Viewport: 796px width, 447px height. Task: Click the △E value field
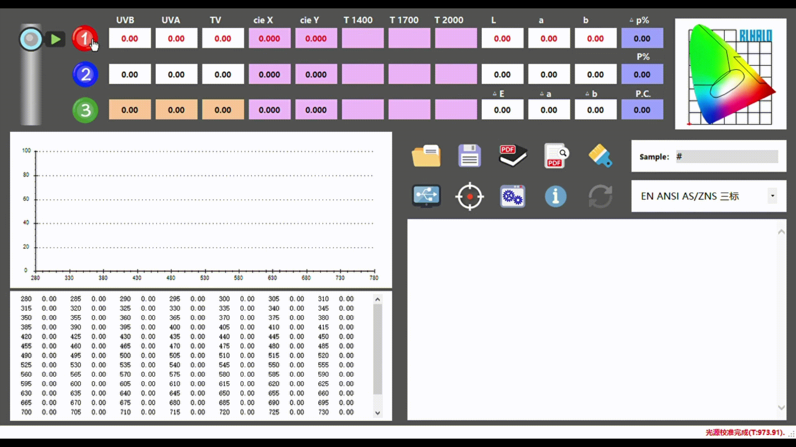tap(502, 110)
